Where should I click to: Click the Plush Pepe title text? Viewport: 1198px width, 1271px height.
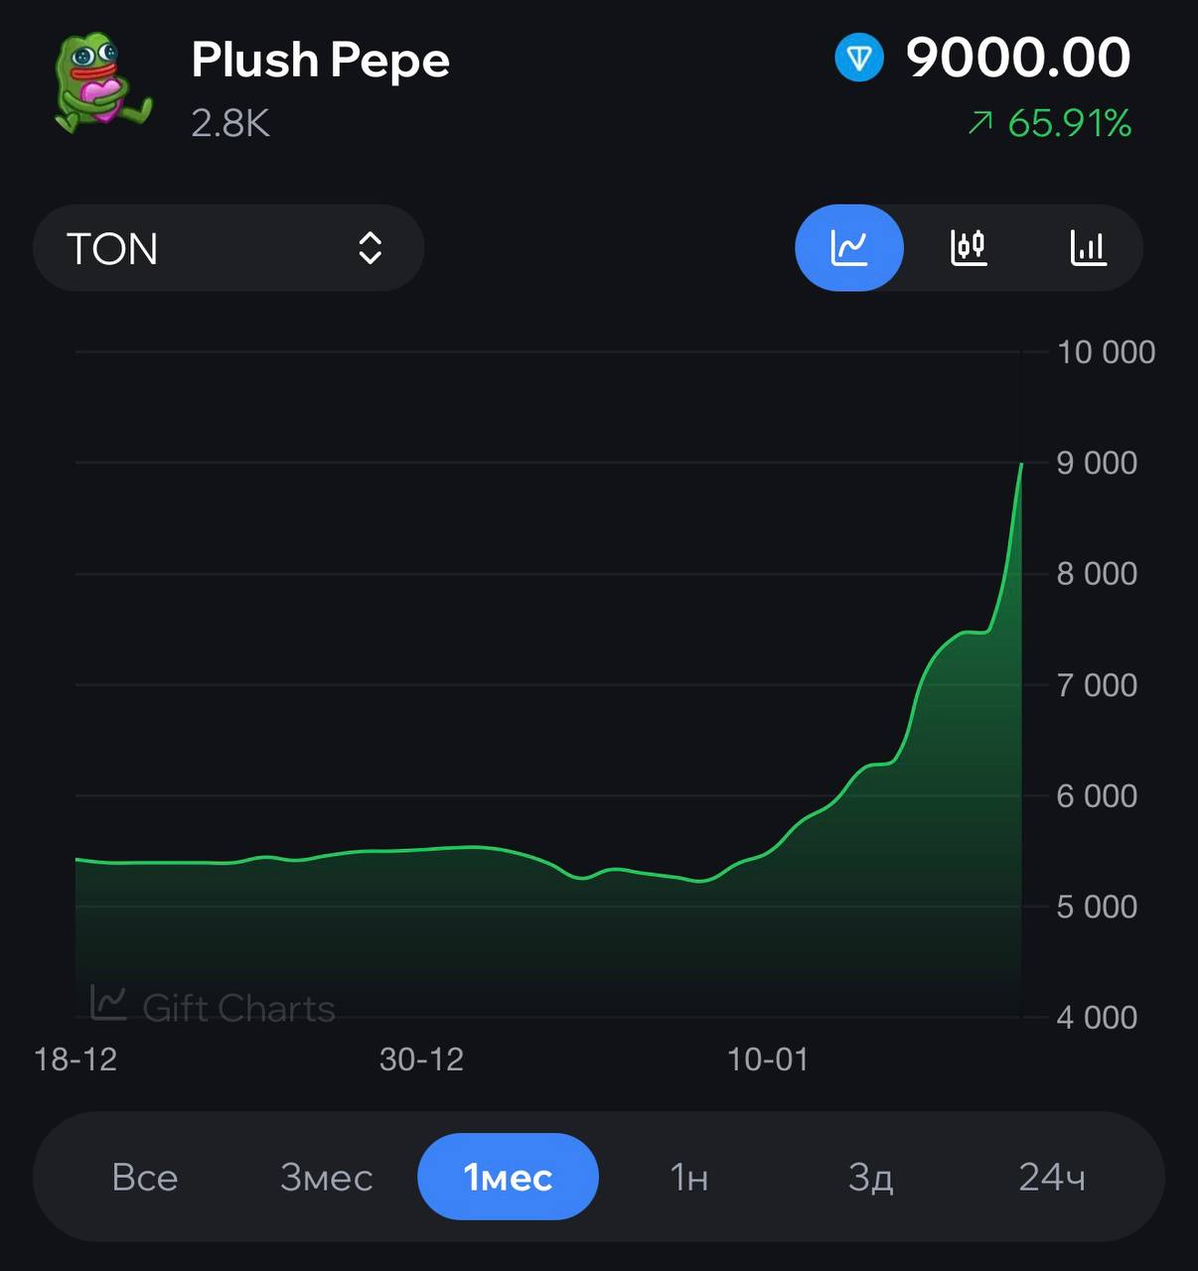point(320,61)
